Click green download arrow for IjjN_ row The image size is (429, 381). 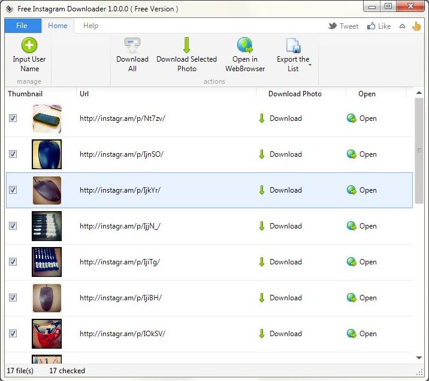[262, 226]
